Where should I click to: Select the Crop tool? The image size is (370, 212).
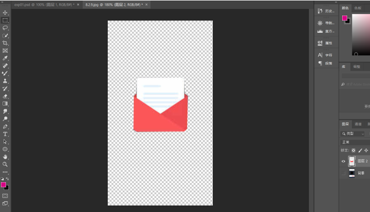tap(5, 43)
